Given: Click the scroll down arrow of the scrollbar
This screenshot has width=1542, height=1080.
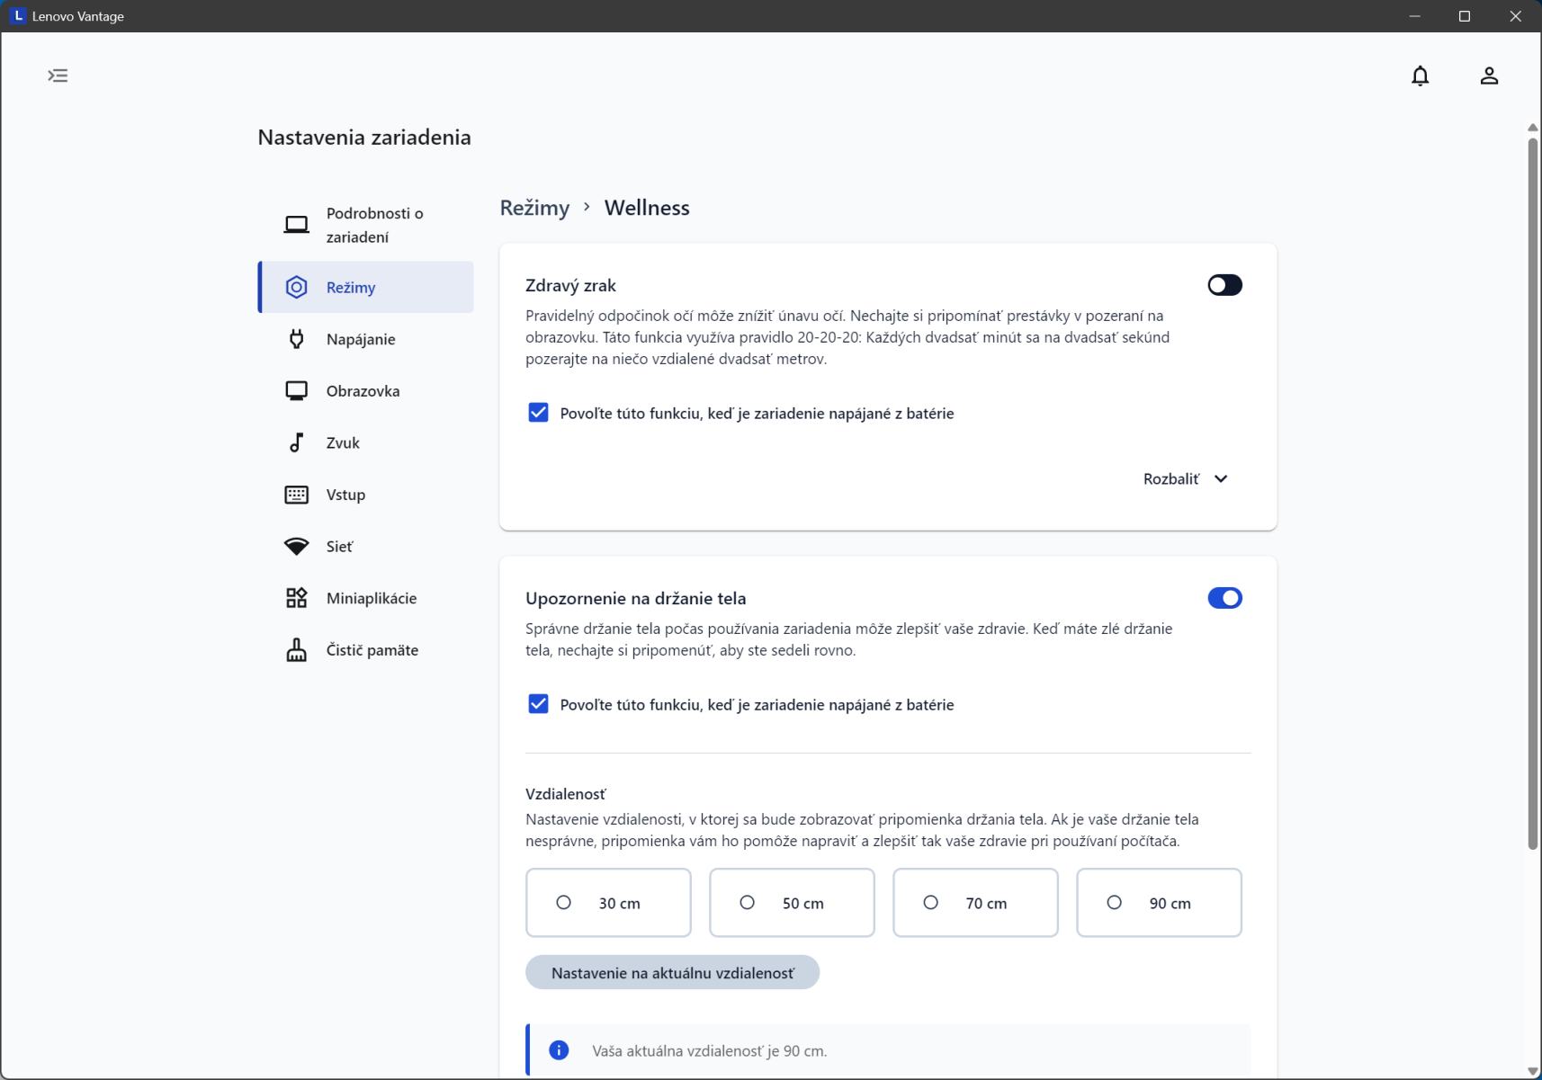Looking at the screenshot, I should click(x=1532, y=1070).
